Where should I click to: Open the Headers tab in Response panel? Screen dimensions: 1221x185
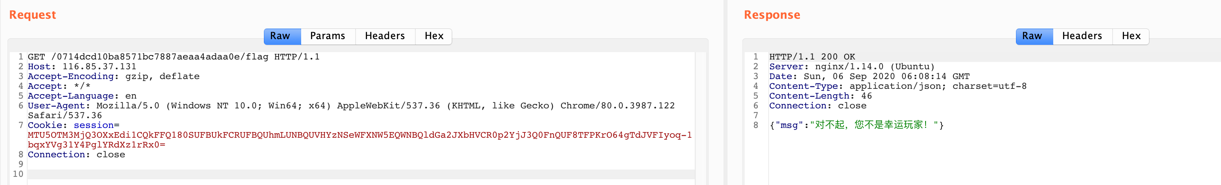point(1081,36)
